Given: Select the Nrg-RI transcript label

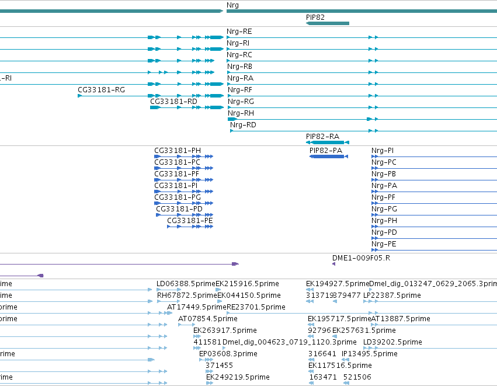Looking at the screenshot, I should [x=238, y=43].
